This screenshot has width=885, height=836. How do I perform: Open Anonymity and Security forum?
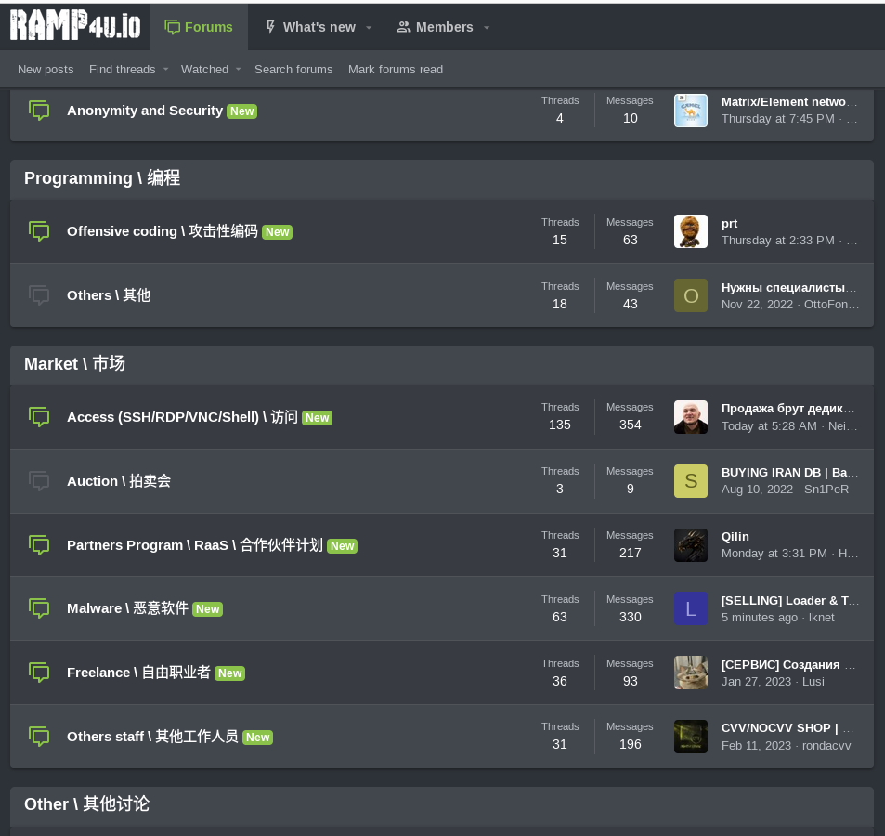coord(145,111)
